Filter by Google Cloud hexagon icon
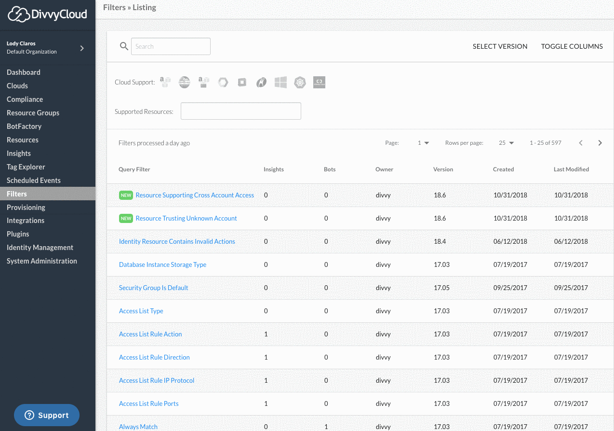Viewport: 614px width, 431px height. pyautogui.click(x=223, y=83)
